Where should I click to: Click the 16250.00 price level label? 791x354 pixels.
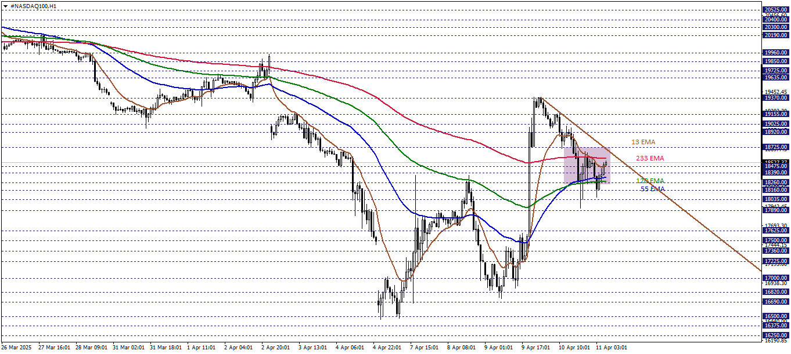point(776,335)
